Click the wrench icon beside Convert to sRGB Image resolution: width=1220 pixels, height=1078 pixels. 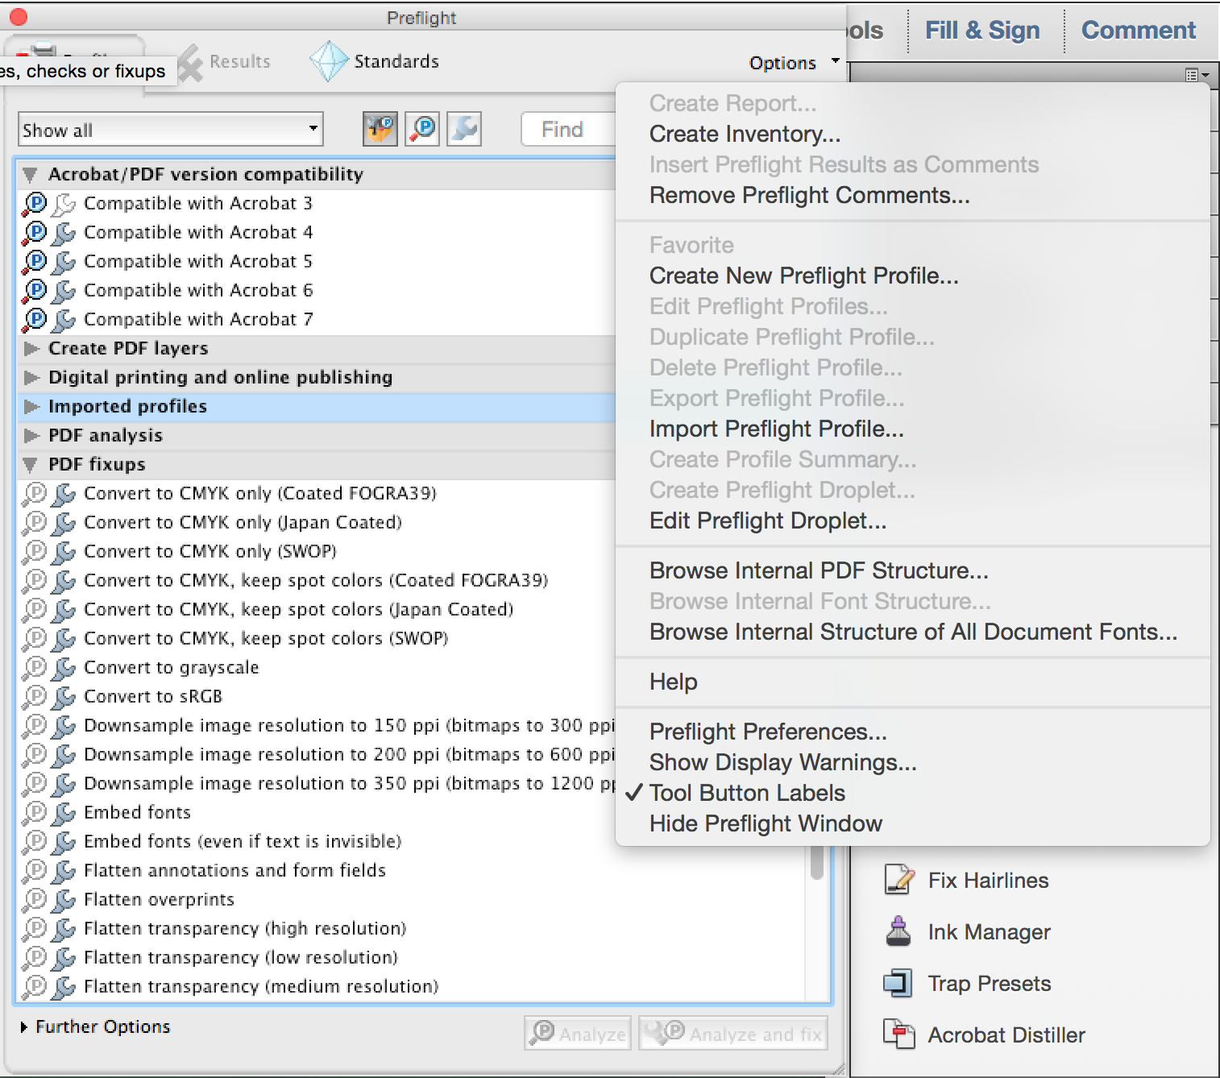63,697
